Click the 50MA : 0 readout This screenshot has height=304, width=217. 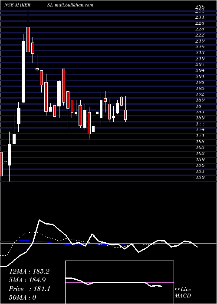23,297
